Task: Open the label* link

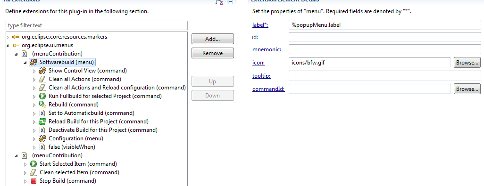Action: (260, 25)
